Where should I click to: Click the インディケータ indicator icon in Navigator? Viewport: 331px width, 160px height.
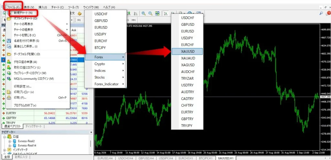click(9, 150)
